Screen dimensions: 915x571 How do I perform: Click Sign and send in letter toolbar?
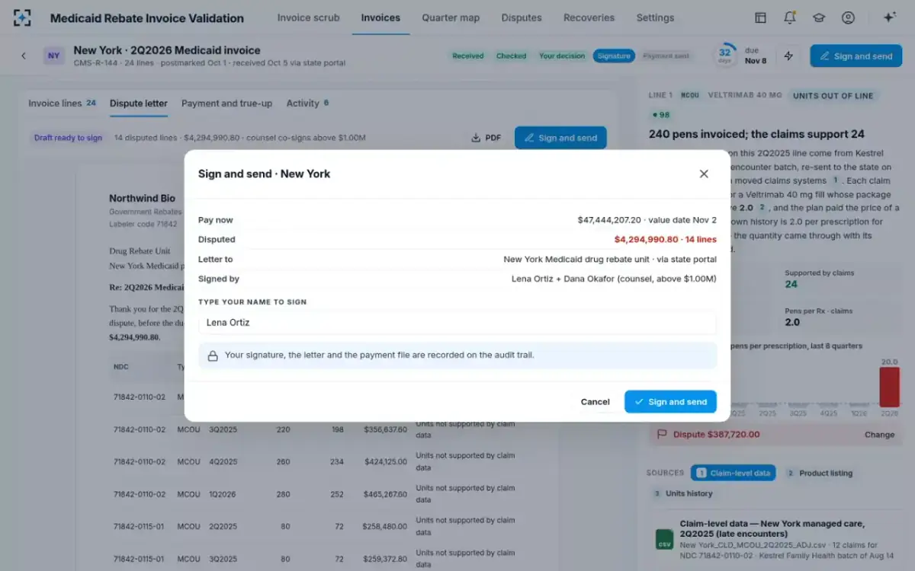(x=560, y=138)
